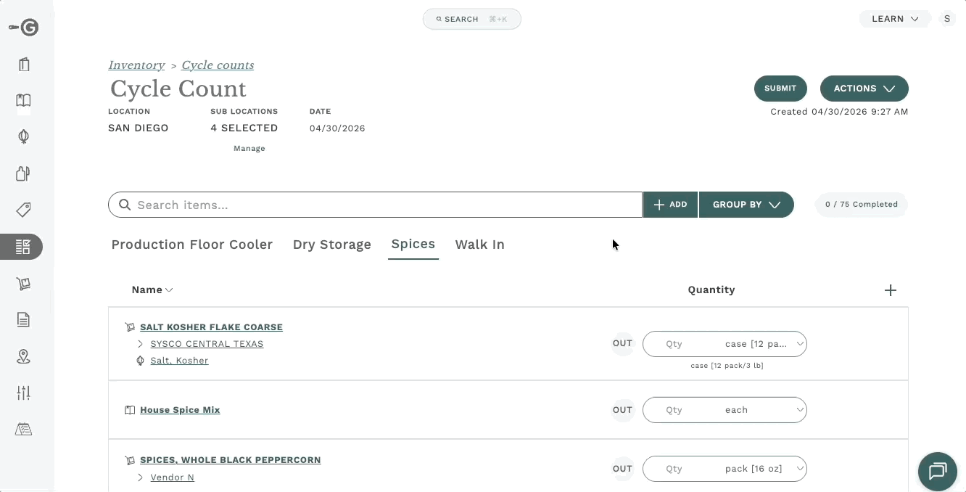
Task: Toggle OUT for House Spice Mix
Action: click(623, 410)
